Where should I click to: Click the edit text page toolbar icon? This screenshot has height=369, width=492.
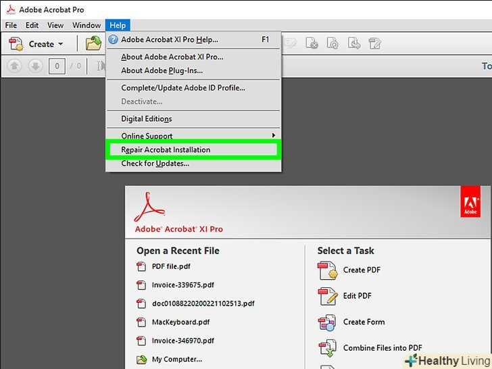374,43
